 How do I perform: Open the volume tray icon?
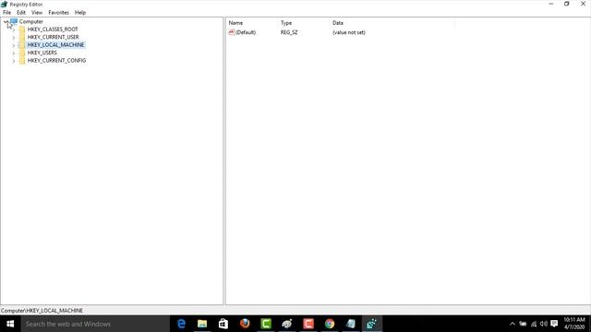(544, 324)
